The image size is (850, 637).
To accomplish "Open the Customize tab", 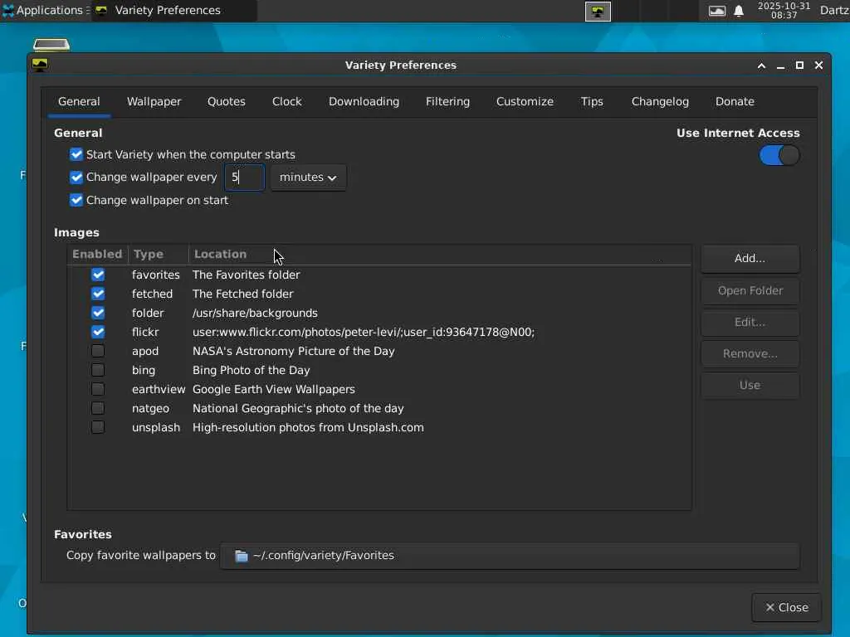I will [x=525, y=102].
